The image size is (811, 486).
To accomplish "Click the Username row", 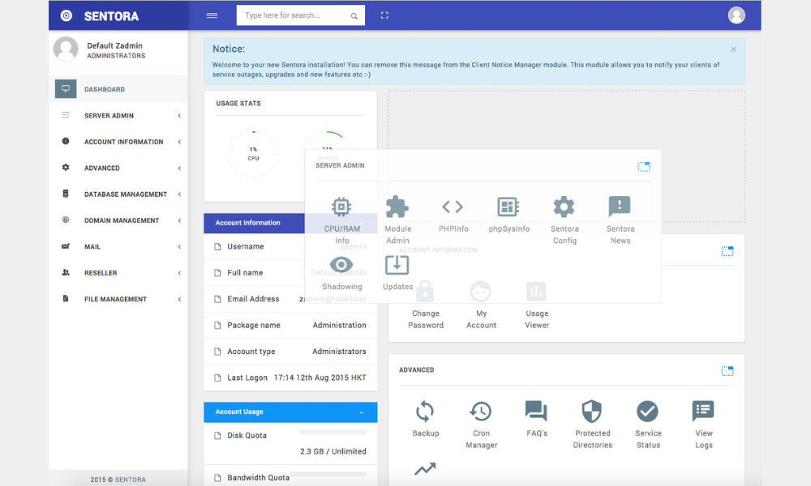I will pos(290,246).
